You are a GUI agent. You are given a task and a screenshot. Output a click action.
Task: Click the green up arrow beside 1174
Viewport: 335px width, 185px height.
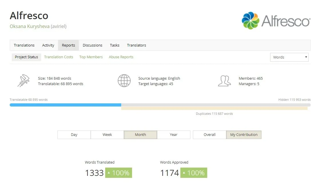point(184,173)
